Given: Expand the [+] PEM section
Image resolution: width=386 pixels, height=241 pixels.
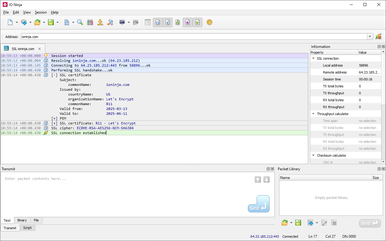Looking at the screenshot, I should [x=54, y=118].
